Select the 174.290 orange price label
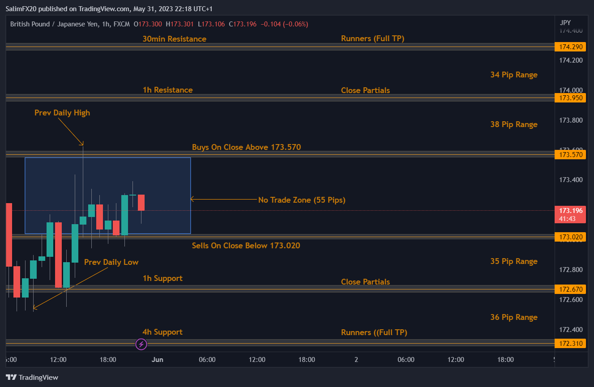Screen dimensions: 594x387 click(x=569, y=47)
